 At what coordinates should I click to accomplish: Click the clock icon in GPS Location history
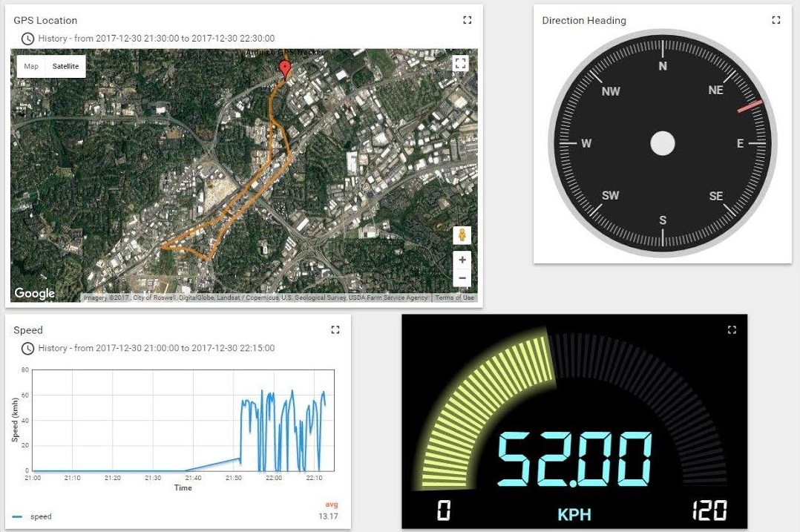[x=27, y=39]
